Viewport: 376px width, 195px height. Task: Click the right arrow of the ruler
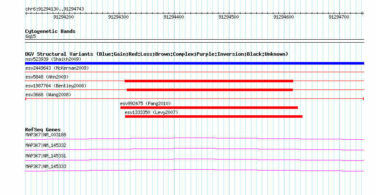tap(363, 14)
